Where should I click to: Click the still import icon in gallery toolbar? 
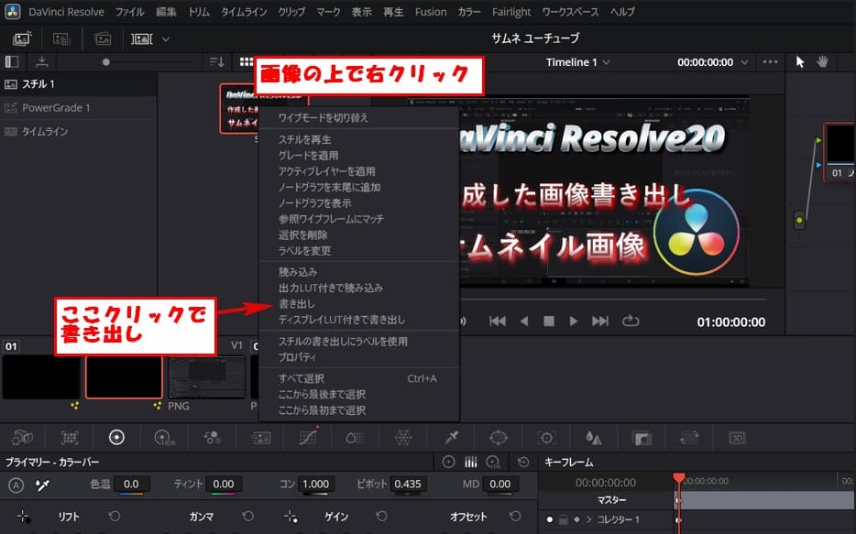tap(41, 62)
